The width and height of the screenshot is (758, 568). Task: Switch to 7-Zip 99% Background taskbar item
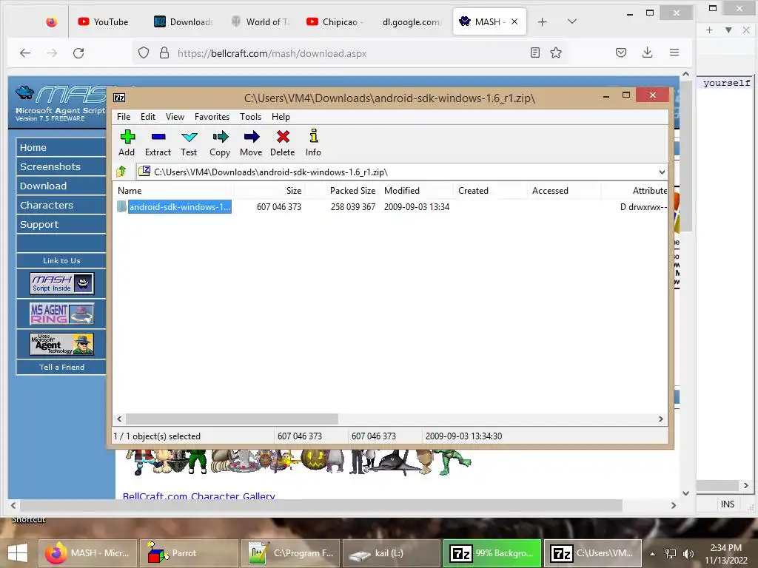pyautogui.click(x=492, y=553)
